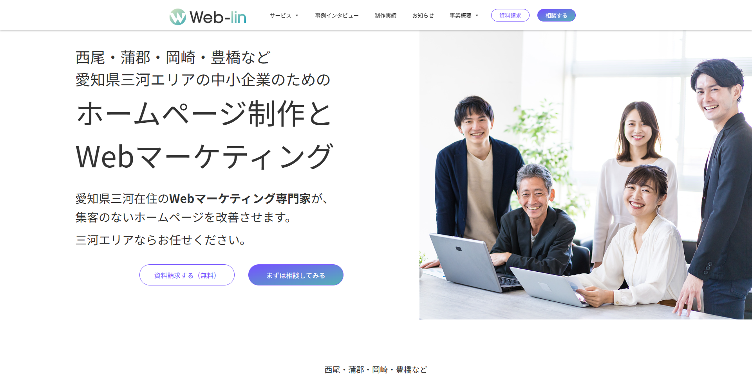The height and width of the screenshot is (375, 752).
Task: Click まずは相談してみる gradient button
Action: [296, 275]
